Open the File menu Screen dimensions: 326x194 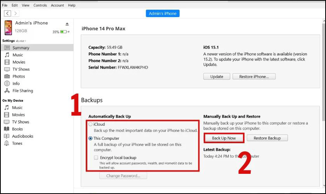pyautogui.click(x=5, y=5)
